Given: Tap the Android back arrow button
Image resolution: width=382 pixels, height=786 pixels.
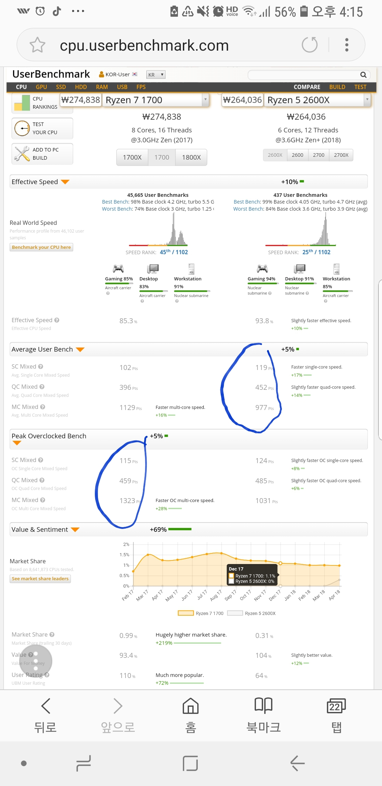Looking at the screenshot, I should coord(297,763).
